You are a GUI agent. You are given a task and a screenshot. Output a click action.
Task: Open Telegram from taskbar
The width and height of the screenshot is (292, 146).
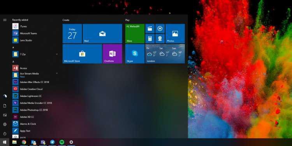click(53, 142)
